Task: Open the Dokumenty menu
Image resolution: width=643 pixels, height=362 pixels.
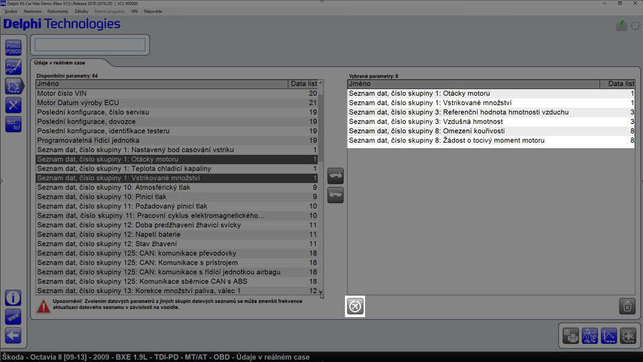Action: (58, 11)
